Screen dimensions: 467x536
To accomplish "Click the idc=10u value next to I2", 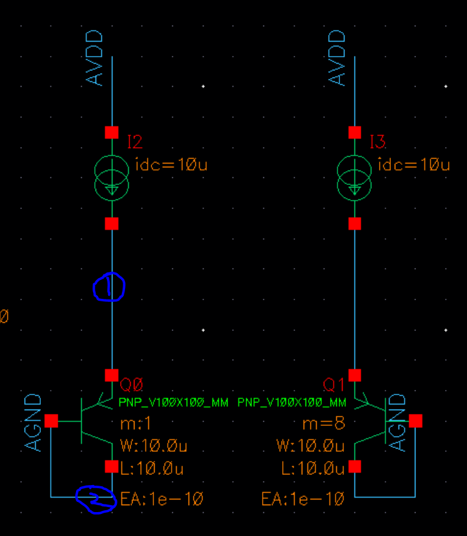I will 172,164.
